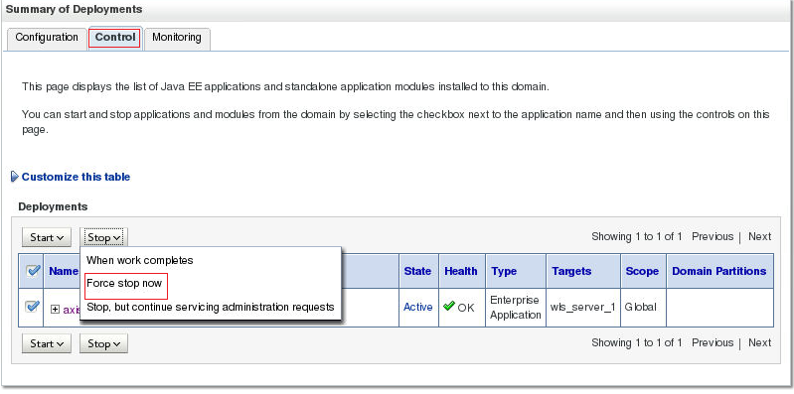Screen dimensions: 794x394
Task: Click the top Next pagination link
Action: (x=759, y=236)
